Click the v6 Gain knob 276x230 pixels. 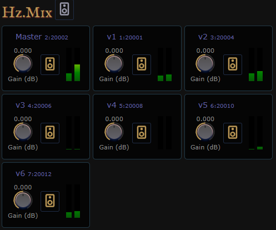point(23,200)
